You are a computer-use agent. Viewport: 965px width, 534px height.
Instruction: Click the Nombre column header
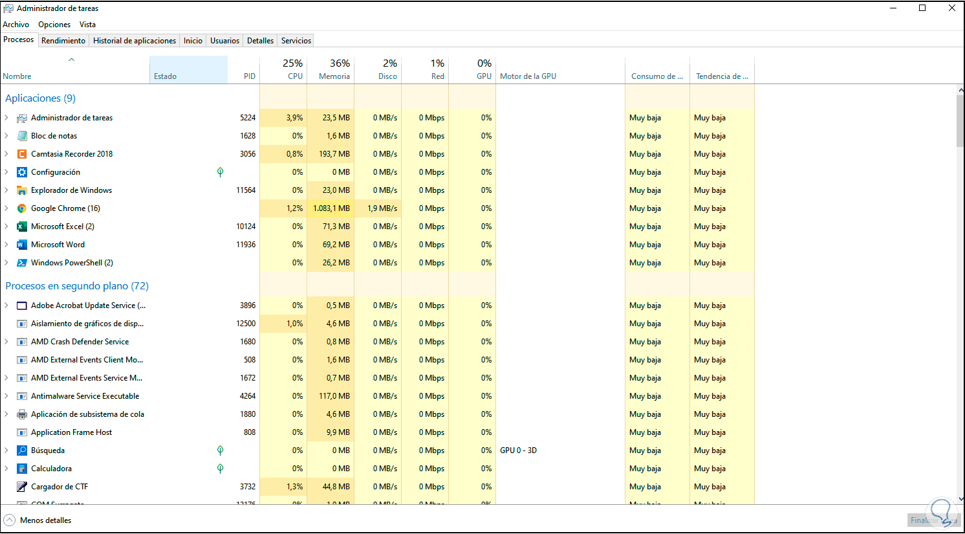point(75,70)
